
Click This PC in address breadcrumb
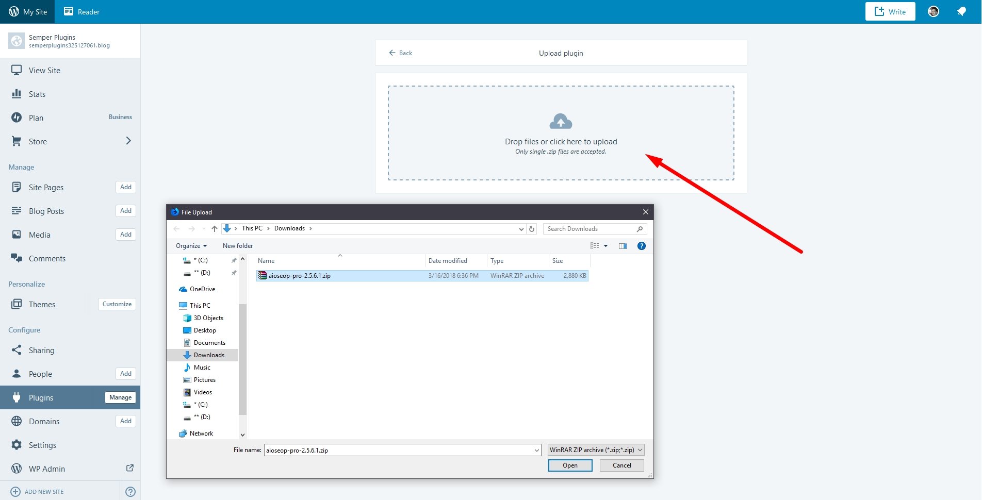252,228
